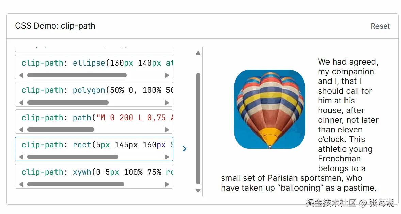The image size is (401, 214).
Task: Click the hot air balloon image
Action: [x=269, y=109]
